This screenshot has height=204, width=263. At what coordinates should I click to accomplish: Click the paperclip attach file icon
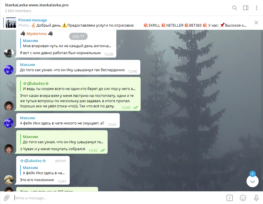click(7, 198)
